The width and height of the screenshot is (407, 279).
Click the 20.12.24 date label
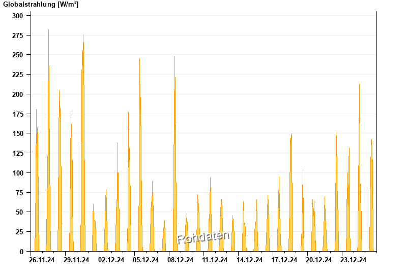click(x=319, y=260)
